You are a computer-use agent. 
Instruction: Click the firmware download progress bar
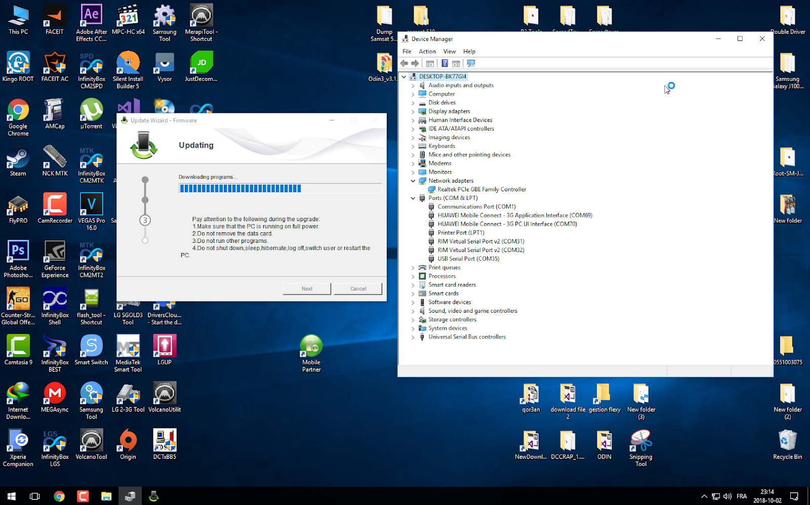click(x=280, y=188)
